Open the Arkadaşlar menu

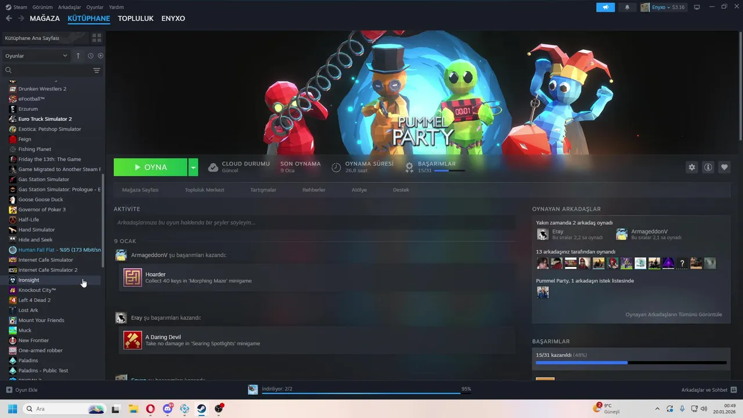pos(70,7)
